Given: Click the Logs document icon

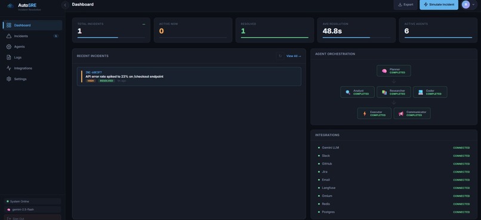Looking at the screenshot, I should click(8, 58).
